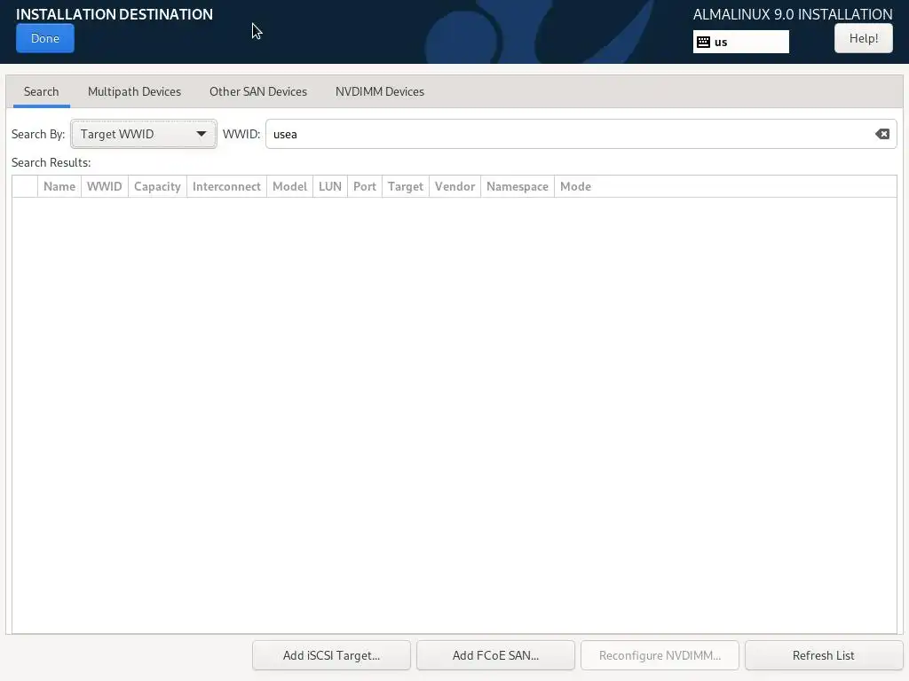Open the Help! button

coord(863,38)
